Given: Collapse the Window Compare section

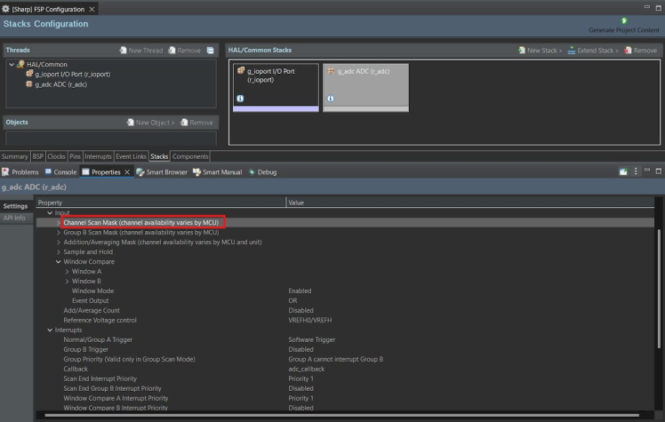Looking at the screenshot, I should click(60, 261).
